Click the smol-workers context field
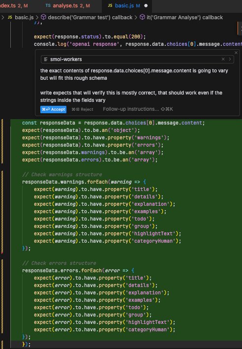 [x=137, y=60]
